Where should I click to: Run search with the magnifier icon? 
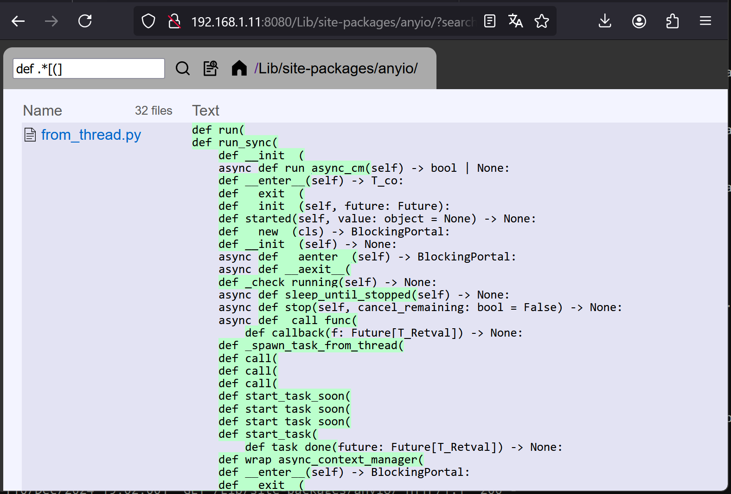(183, 69)
